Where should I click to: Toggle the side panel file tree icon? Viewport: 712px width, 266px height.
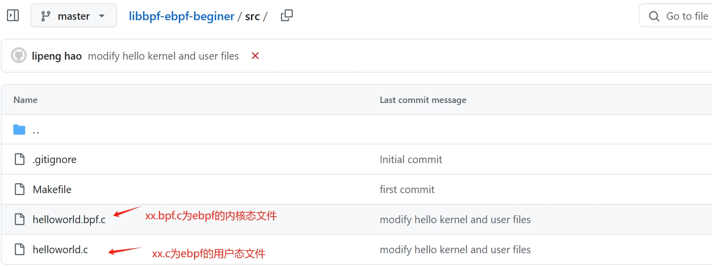point(13,16)
